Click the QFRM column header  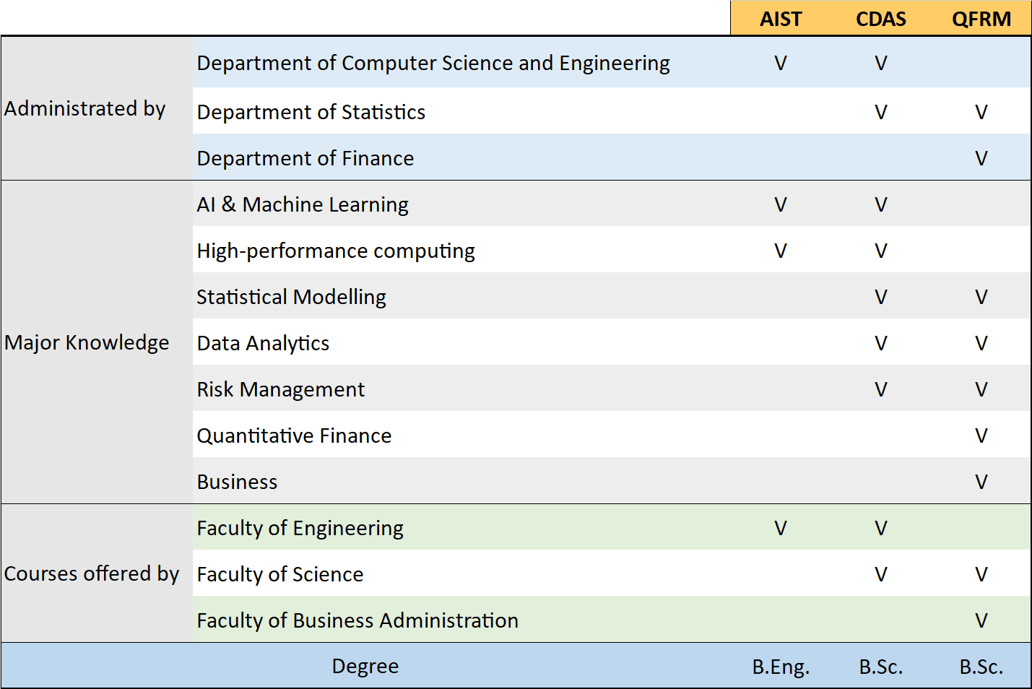pyautogui.click(x=981, y=19)
